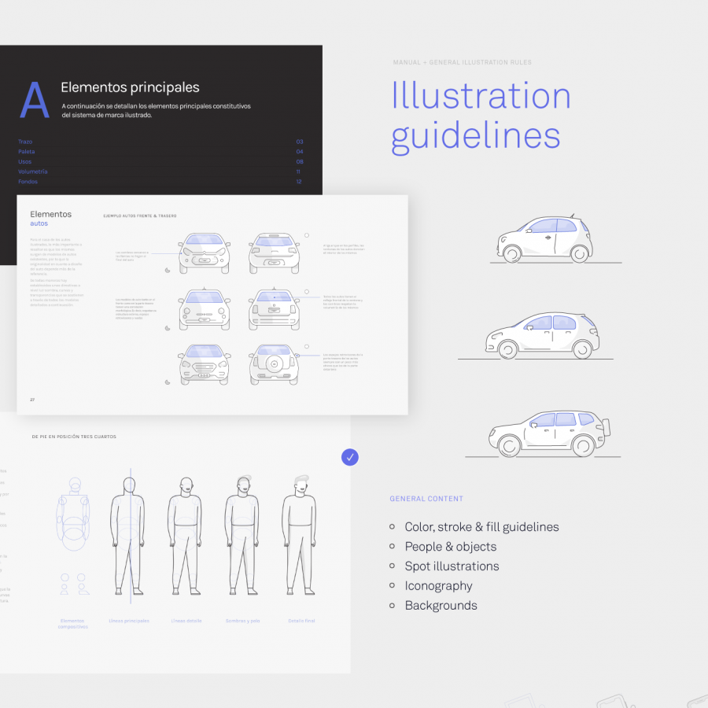Select the car with spare tire drawing
This screenshot has width=708, height=708.
[273, 364]
